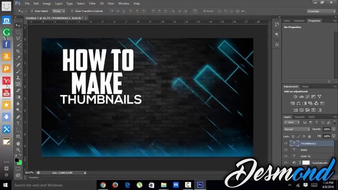The width and height of the screenshot is (338, 190).
Task: Open the File menu
Action: click(x=27, y=4)
